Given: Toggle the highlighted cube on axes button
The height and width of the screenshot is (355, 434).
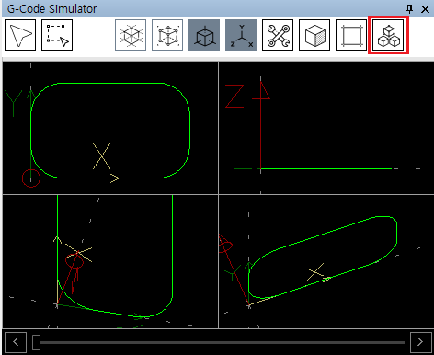Looking at the screenshot, I should [204, 35].
